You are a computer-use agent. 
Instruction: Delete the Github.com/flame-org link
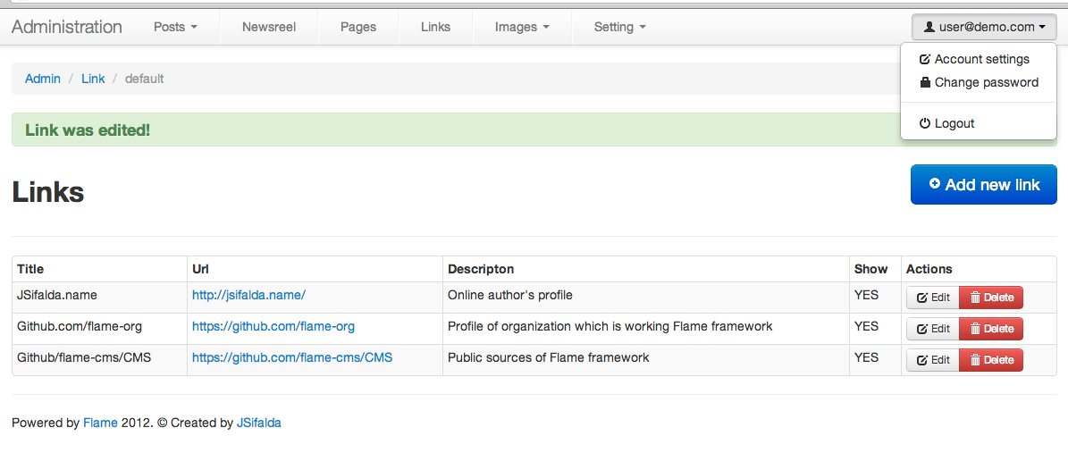pyautogui.click(x=991, y=329)
